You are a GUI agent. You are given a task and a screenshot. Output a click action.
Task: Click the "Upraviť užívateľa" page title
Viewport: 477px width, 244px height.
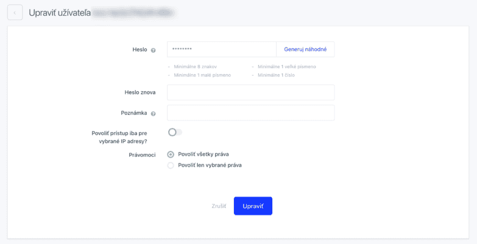[x=59, y=12]
